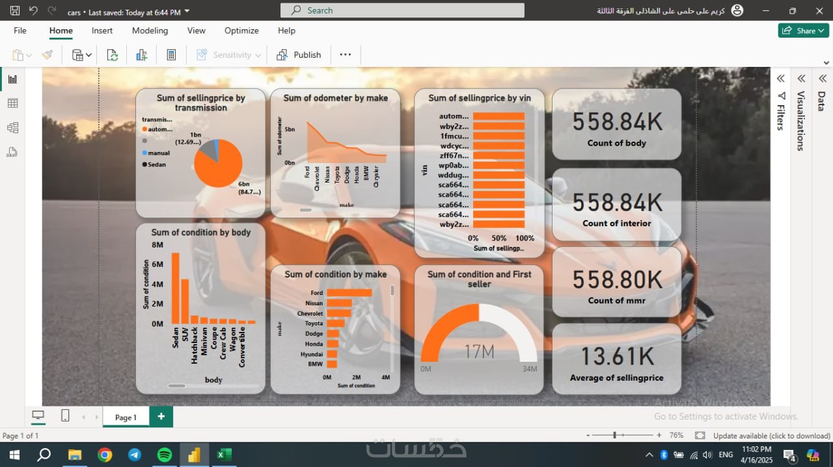The image size is (833, 467).
Task: Open the Get data dropdown
Action: pyautogui.click(x=81, y=55)
